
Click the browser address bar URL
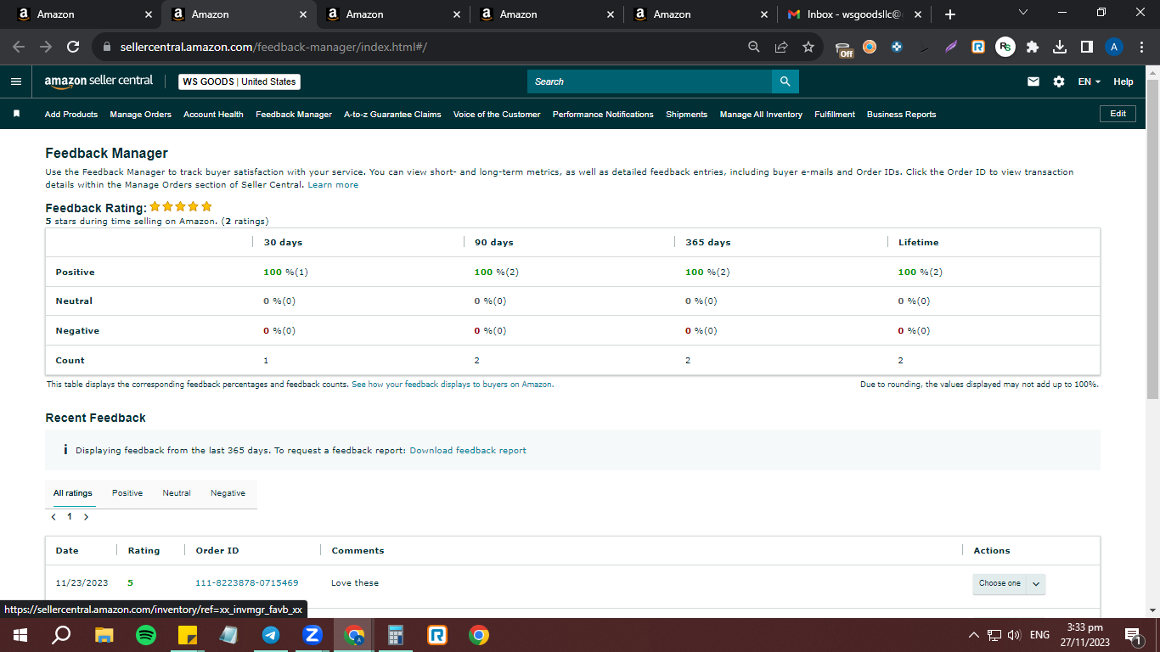click(273, 48)
